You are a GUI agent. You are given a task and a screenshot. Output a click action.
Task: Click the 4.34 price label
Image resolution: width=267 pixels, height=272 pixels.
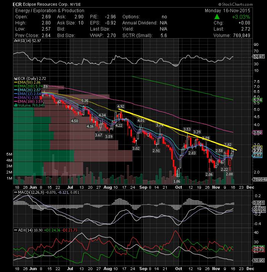click(x=102, y=115)
